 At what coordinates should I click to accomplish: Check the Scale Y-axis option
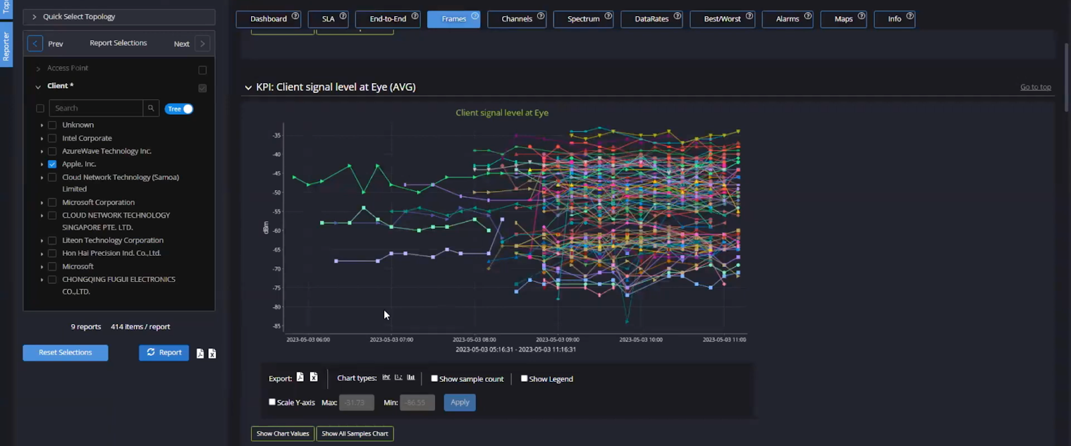tap(272, 402)
